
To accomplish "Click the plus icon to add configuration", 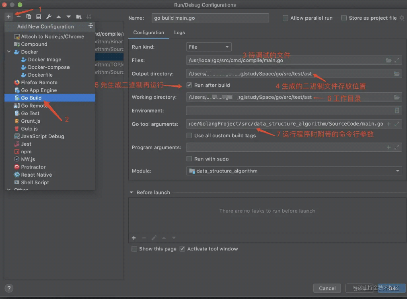I will 8,16.
